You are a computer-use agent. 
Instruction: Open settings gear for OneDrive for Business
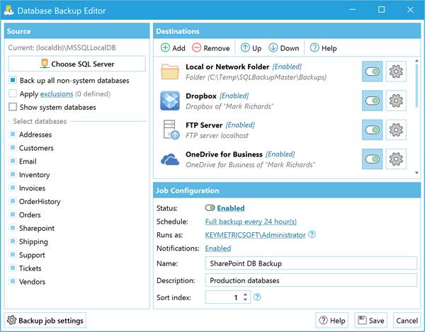tap(396, 159)
